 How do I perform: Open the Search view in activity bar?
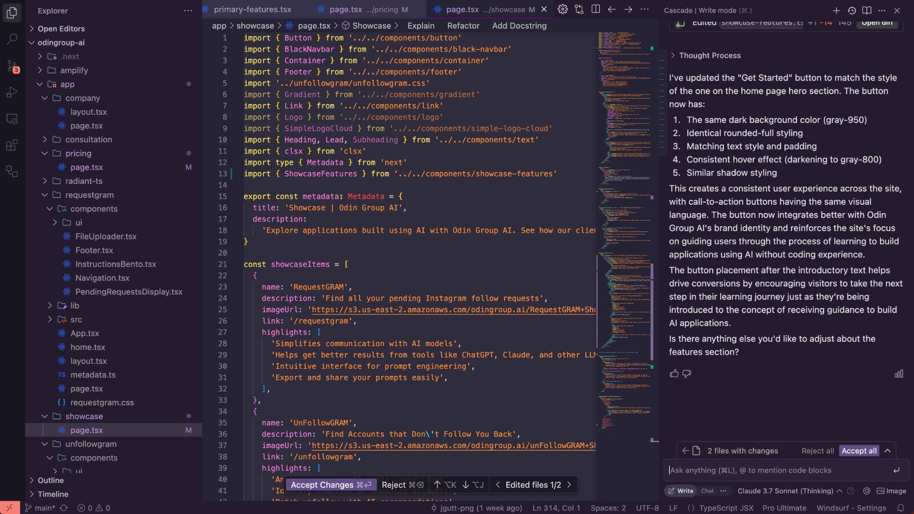[x=12, y=39]
